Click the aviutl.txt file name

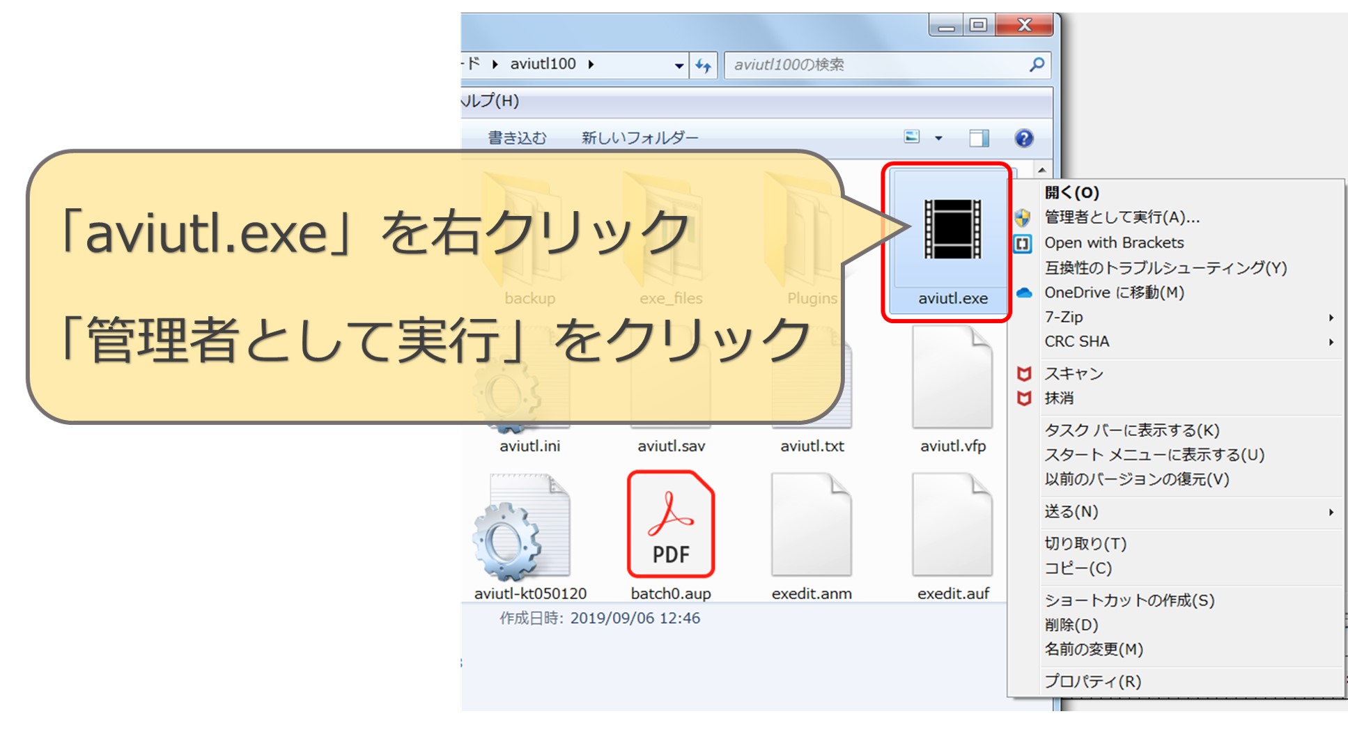(x=812, y=446)
